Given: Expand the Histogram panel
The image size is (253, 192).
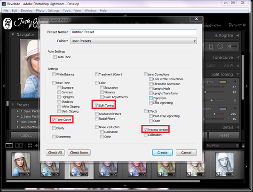Looking at the screenshot, I should [x=237, y=35].
